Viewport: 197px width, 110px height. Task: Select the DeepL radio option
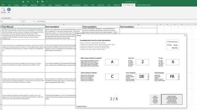click(168, 45)
